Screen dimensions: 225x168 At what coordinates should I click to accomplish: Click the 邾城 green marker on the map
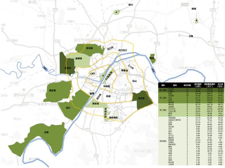196,21
